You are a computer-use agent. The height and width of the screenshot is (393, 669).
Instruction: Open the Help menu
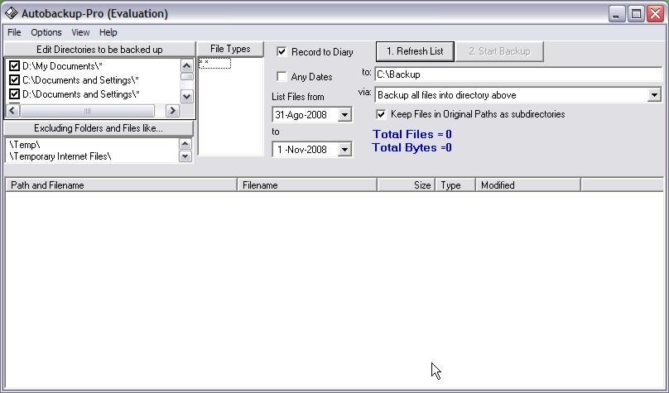point(108,32)
